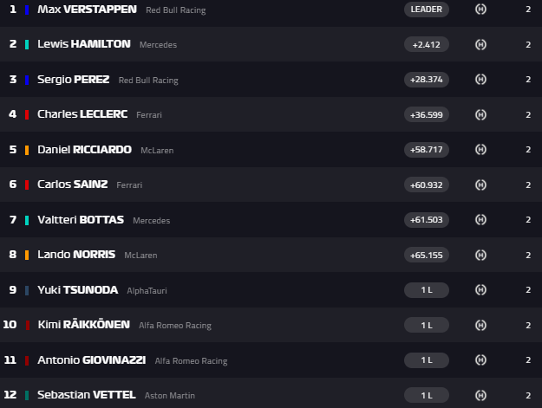
Task: Click Leclerc's hard compound tyre icon
Action: tap(481, 114)
